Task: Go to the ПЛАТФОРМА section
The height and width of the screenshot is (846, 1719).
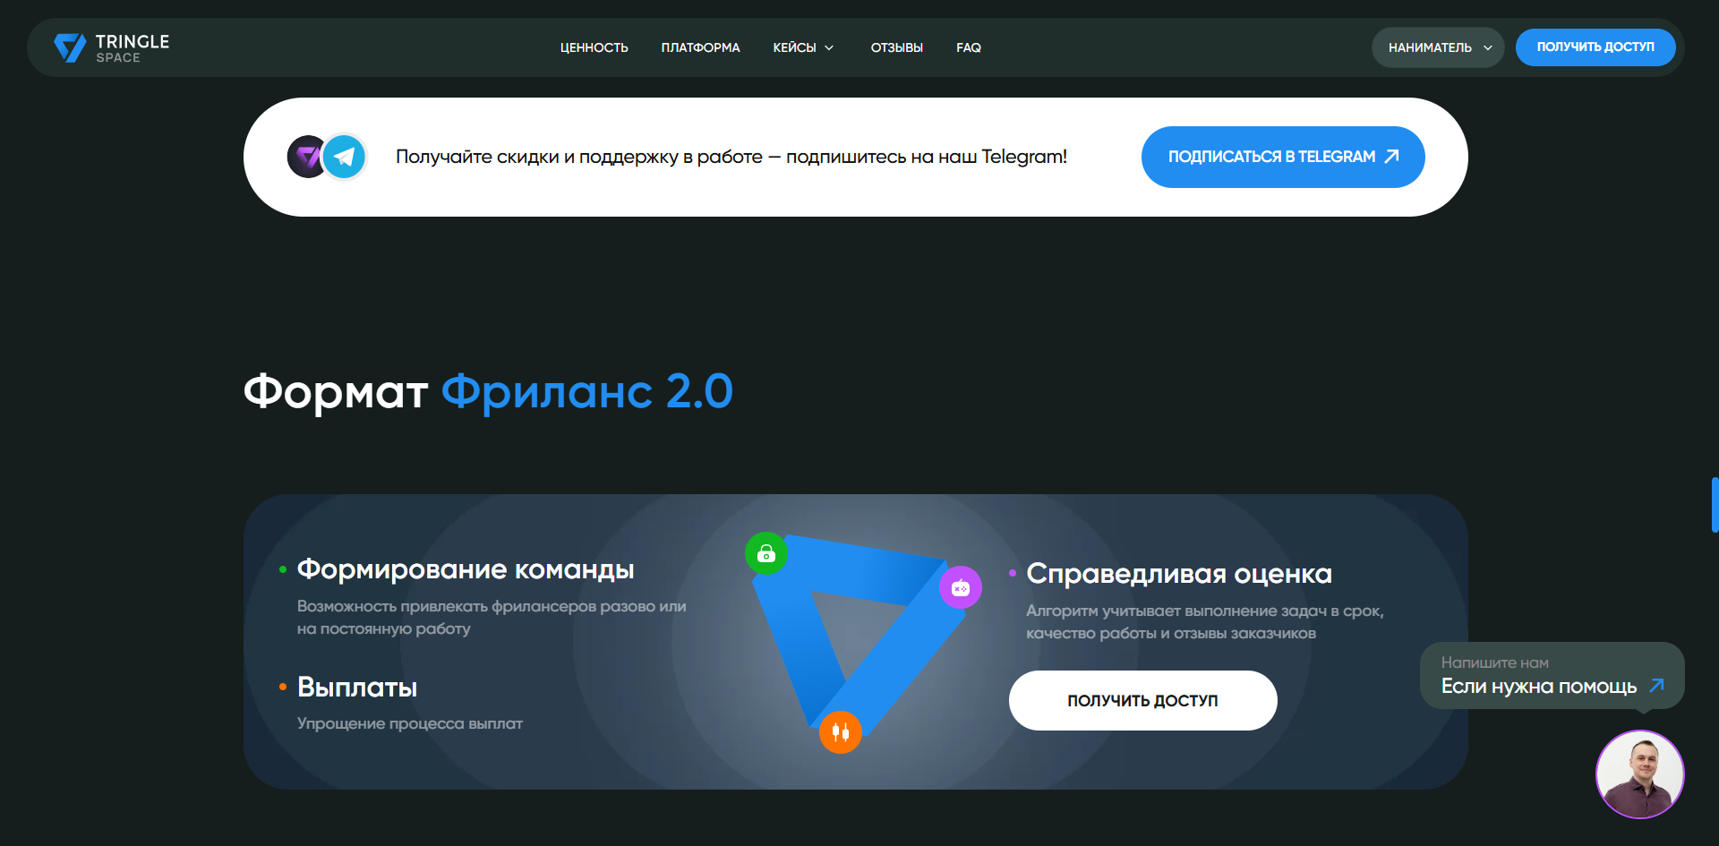Action: pos(700,47)
